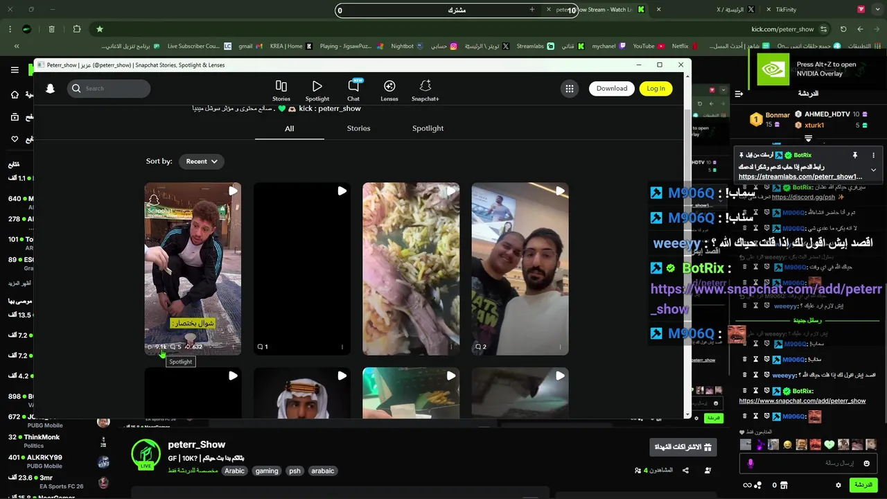Viewport: 887px width, 499px height.
Task: Send message with green الدردشة button
Action: [x=863, y=485]
